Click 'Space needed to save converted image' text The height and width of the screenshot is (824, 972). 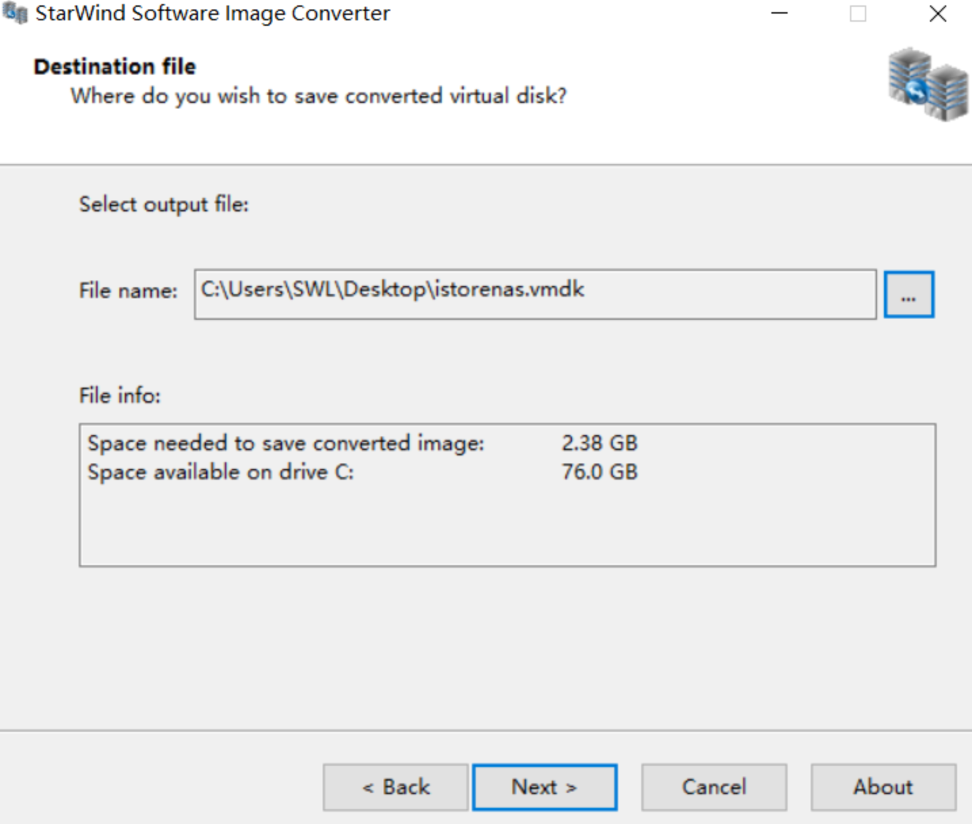point(285,443)
